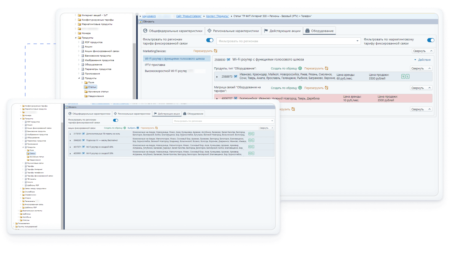This screenshot has height=255, width=457.
Task: Click edit icon next to 3178191
Action: coord(83,134)
